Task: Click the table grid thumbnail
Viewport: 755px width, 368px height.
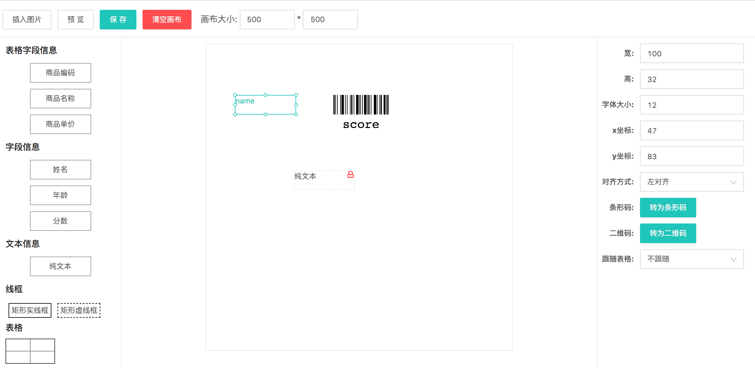Action: coord(30,351)
